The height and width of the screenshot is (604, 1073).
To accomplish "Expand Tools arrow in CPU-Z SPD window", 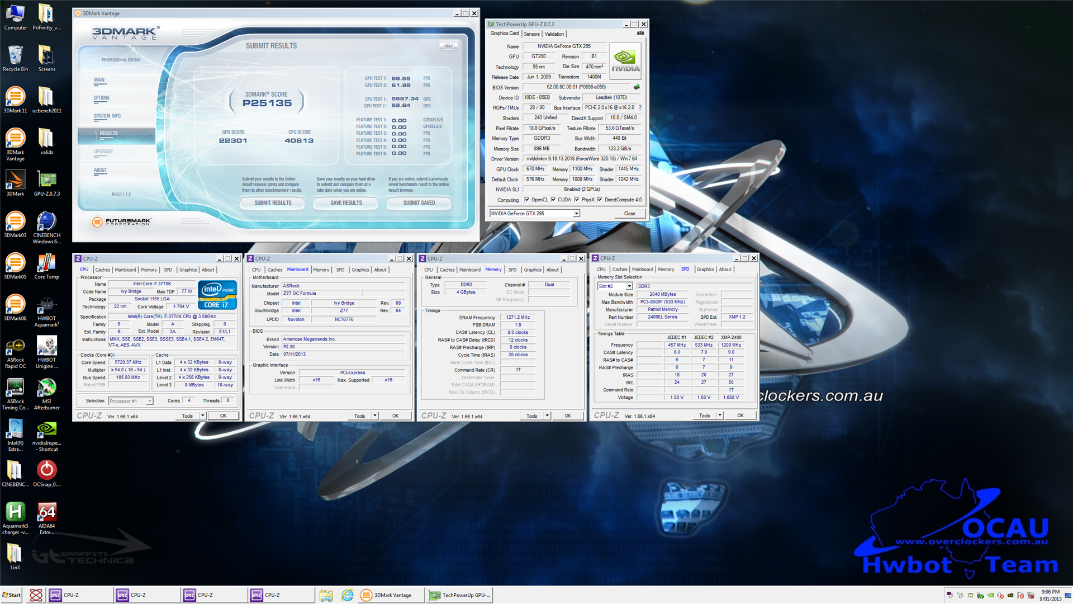I will coord(720,416).
